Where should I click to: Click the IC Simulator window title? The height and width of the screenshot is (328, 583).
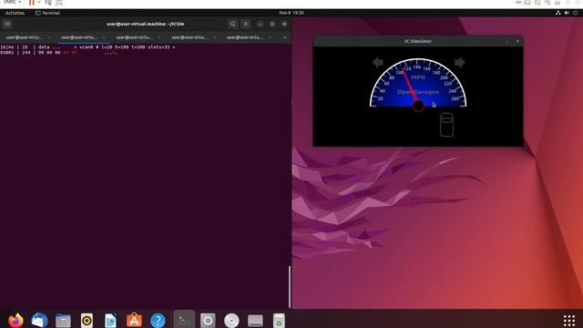pyautogui.click(x=418, y=41)
